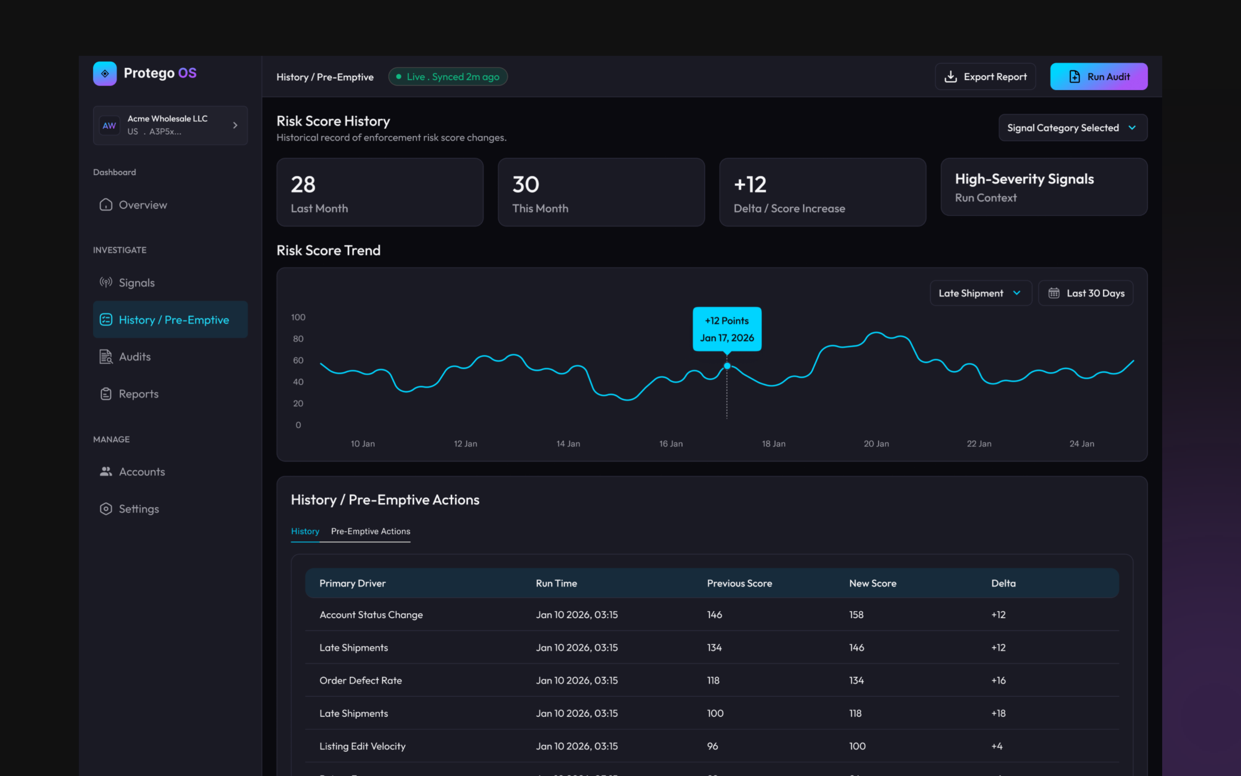
Task: Click the Signals broadcast icon
Action: [106, 282]
